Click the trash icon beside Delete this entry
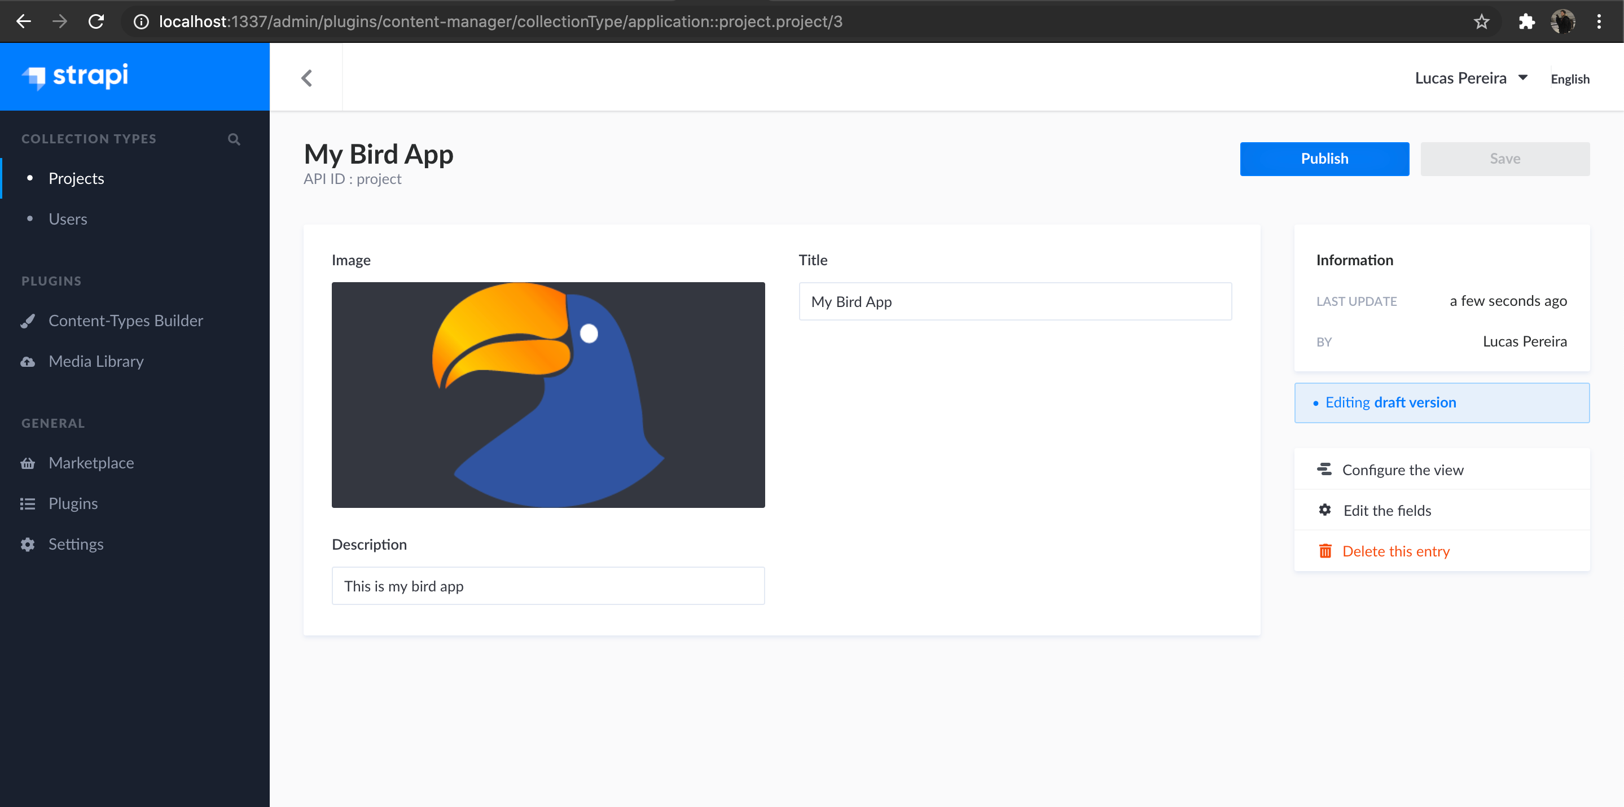Viewport: 1624px width, 807px height. coord(1325,551)
